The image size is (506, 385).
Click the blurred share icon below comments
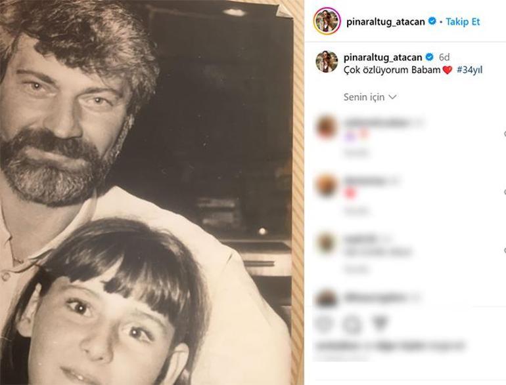pos(380,323)
